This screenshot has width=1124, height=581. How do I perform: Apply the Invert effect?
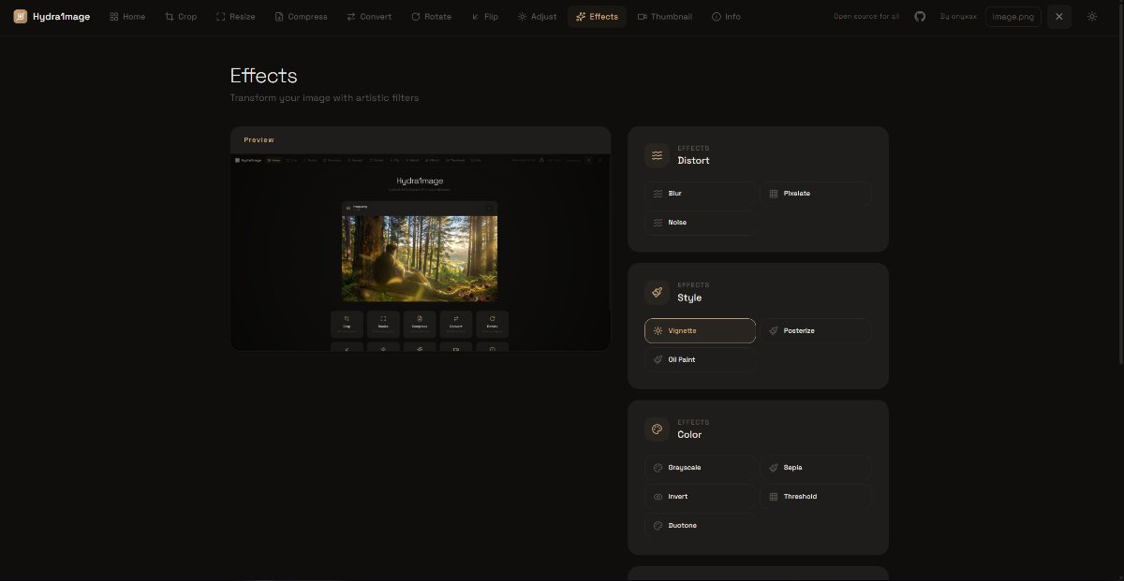(700, 497)
